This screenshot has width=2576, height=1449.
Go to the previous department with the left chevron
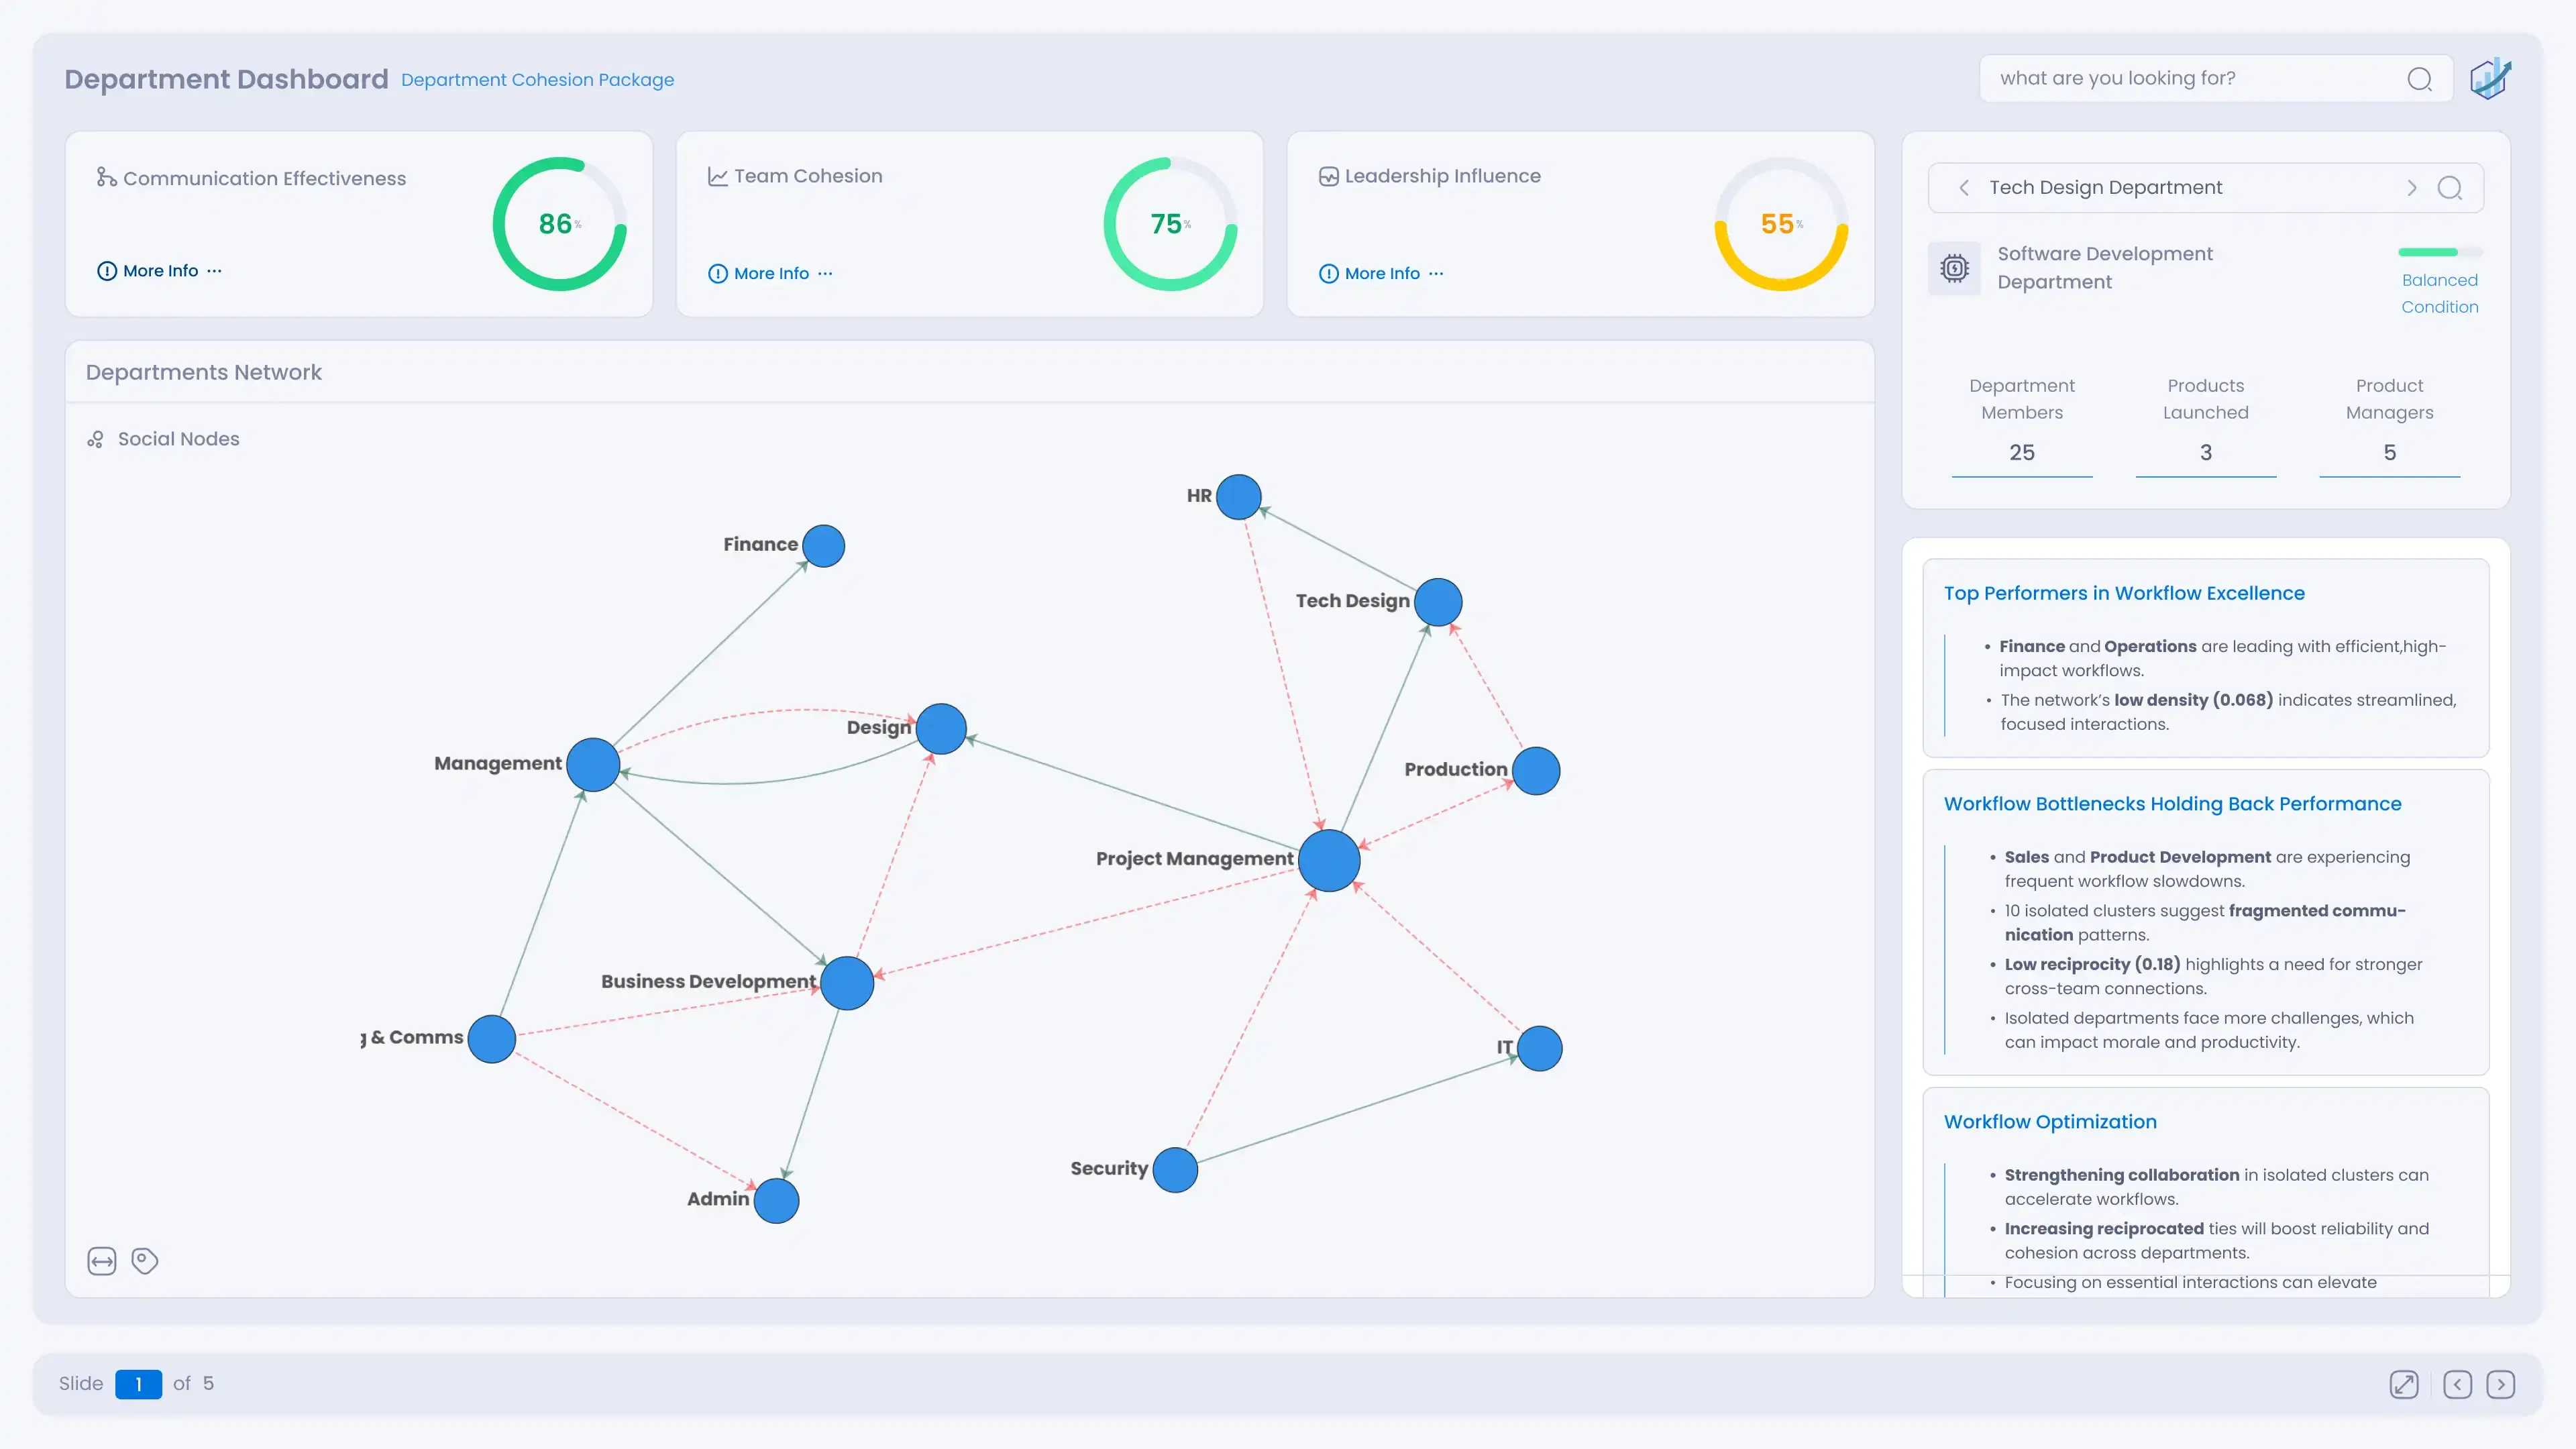coord(1964,188)
